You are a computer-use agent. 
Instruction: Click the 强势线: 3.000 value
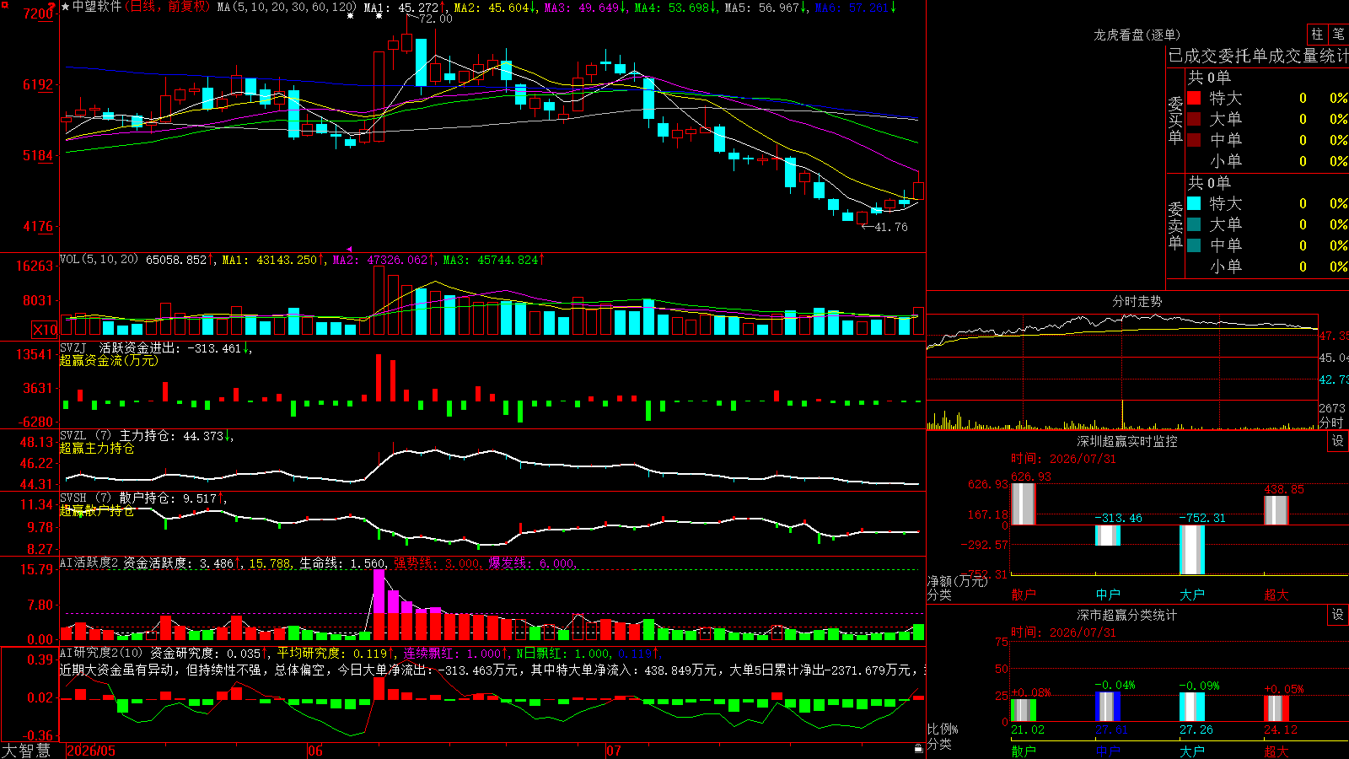438,563
